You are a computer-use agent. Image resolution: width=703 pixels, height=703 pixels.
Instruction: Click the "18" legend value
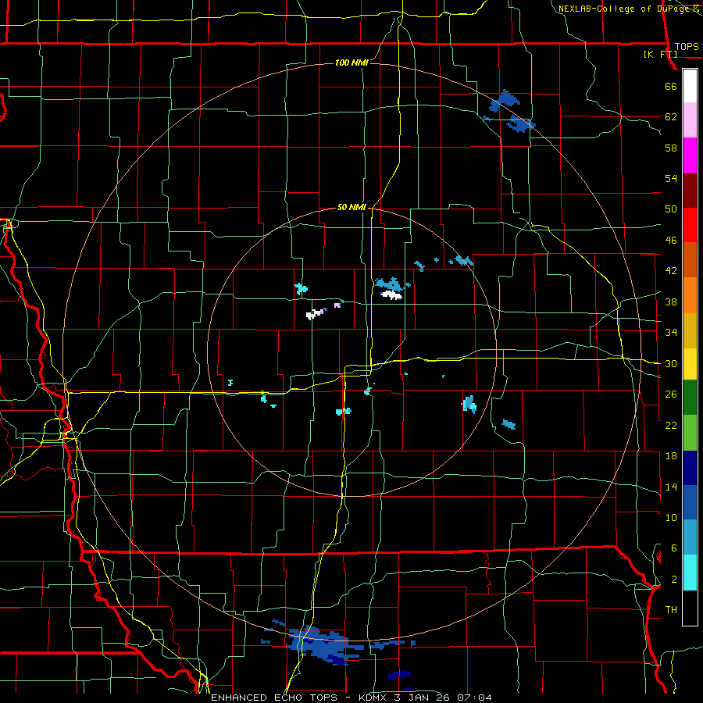671,455
